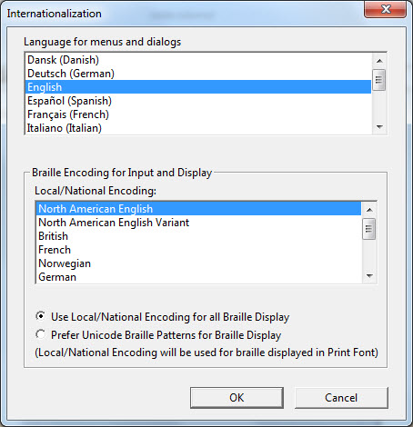
Task: Select Deutsch (German) language
Action: 198,74
